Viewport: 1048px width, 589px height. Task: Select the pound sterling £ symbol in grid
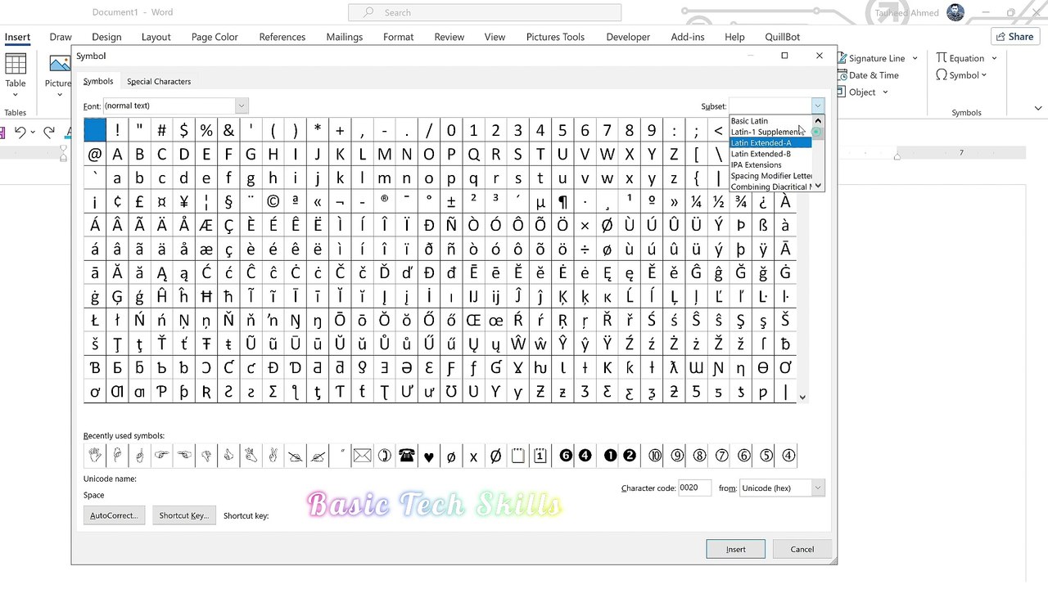139,201
